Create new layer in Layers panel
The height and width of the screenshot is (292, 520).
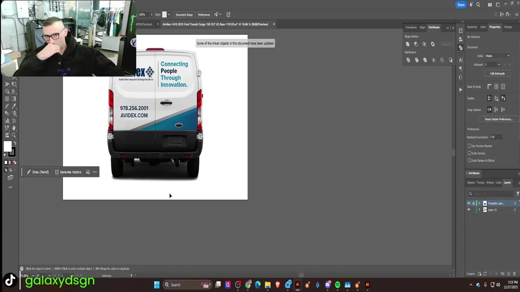click(x=509, y=274)
